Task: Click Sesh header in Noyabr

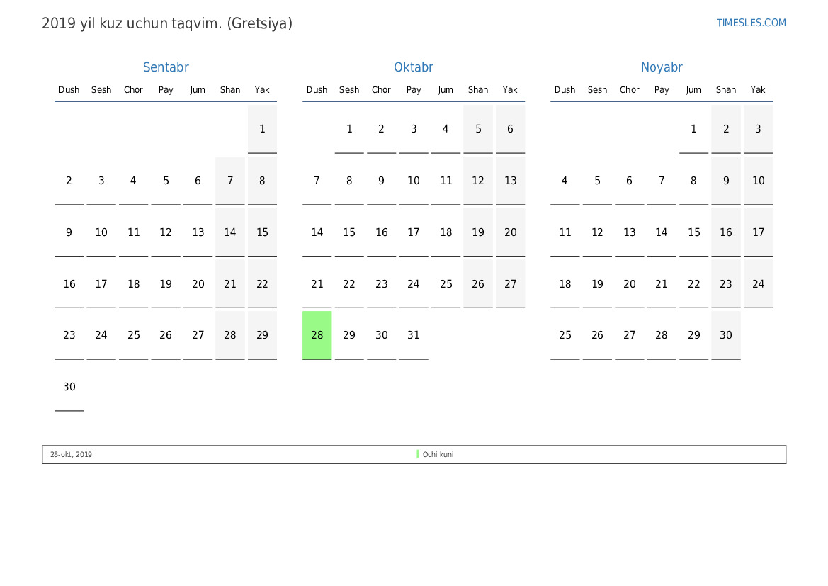Action: 597,90
